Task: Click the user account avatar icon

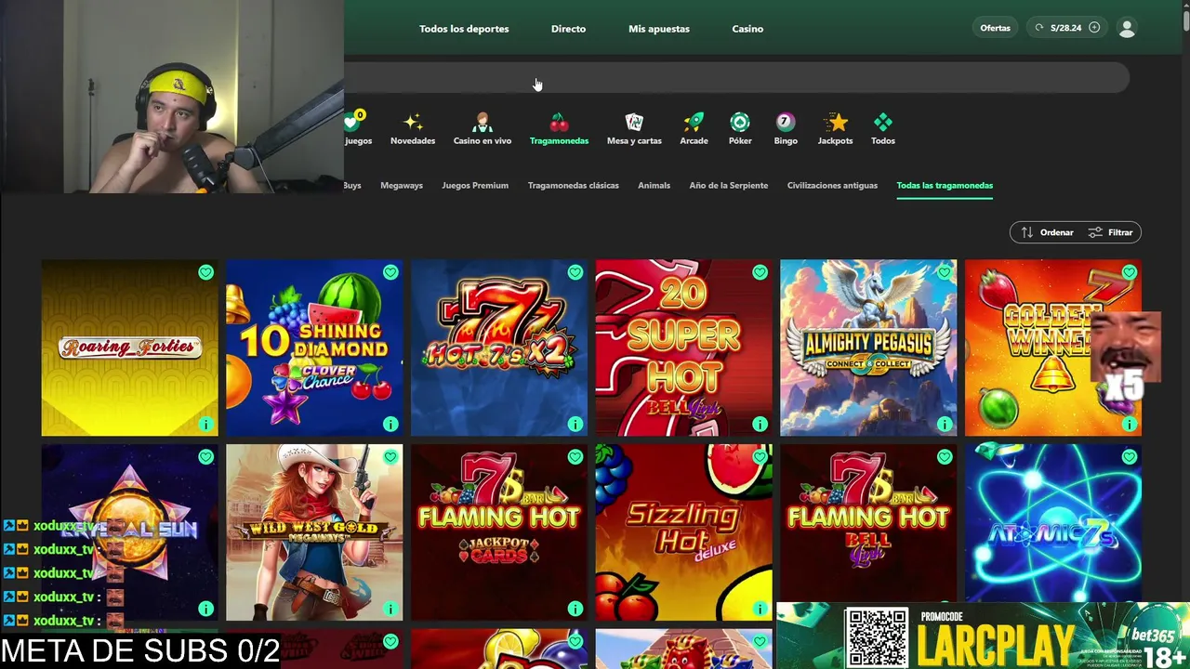Action: pos(1128,28)
